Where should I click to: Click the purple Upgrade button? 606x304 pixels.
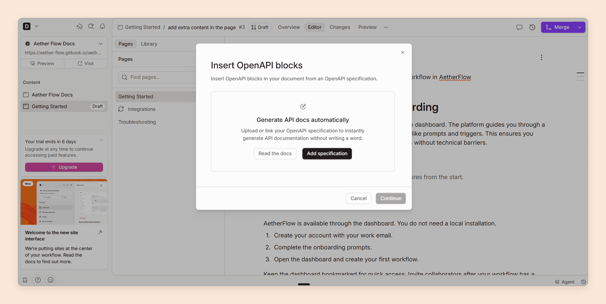(x=64, y=167)
